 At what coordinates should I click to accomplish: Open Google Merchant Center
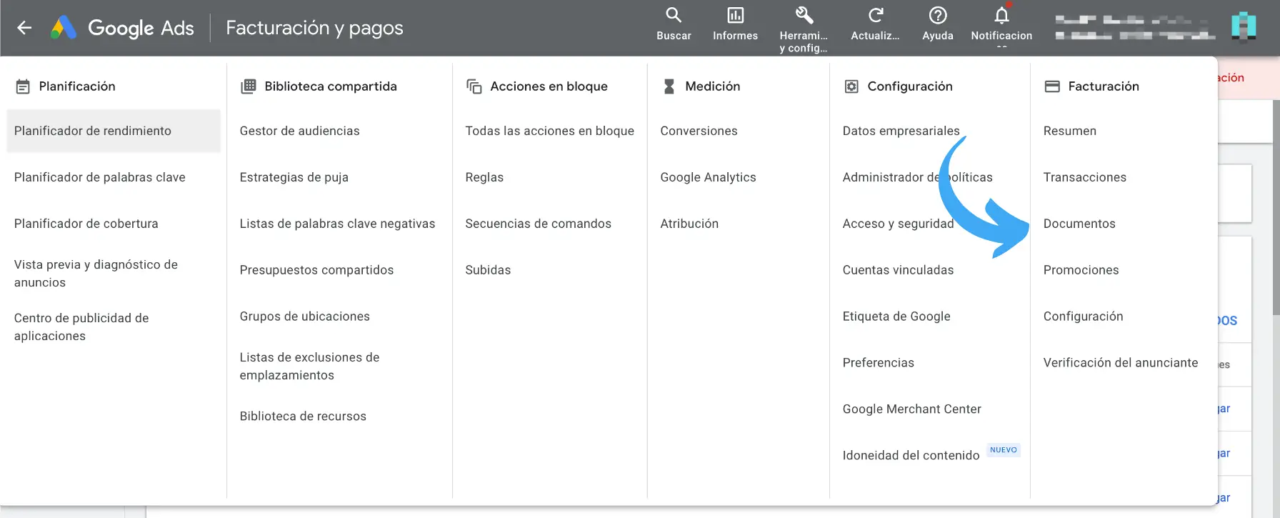click(x=911, y=409)
